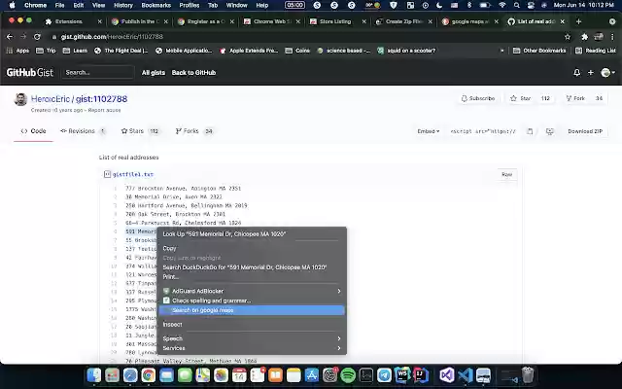Open a new browser tab

[578, 21]
